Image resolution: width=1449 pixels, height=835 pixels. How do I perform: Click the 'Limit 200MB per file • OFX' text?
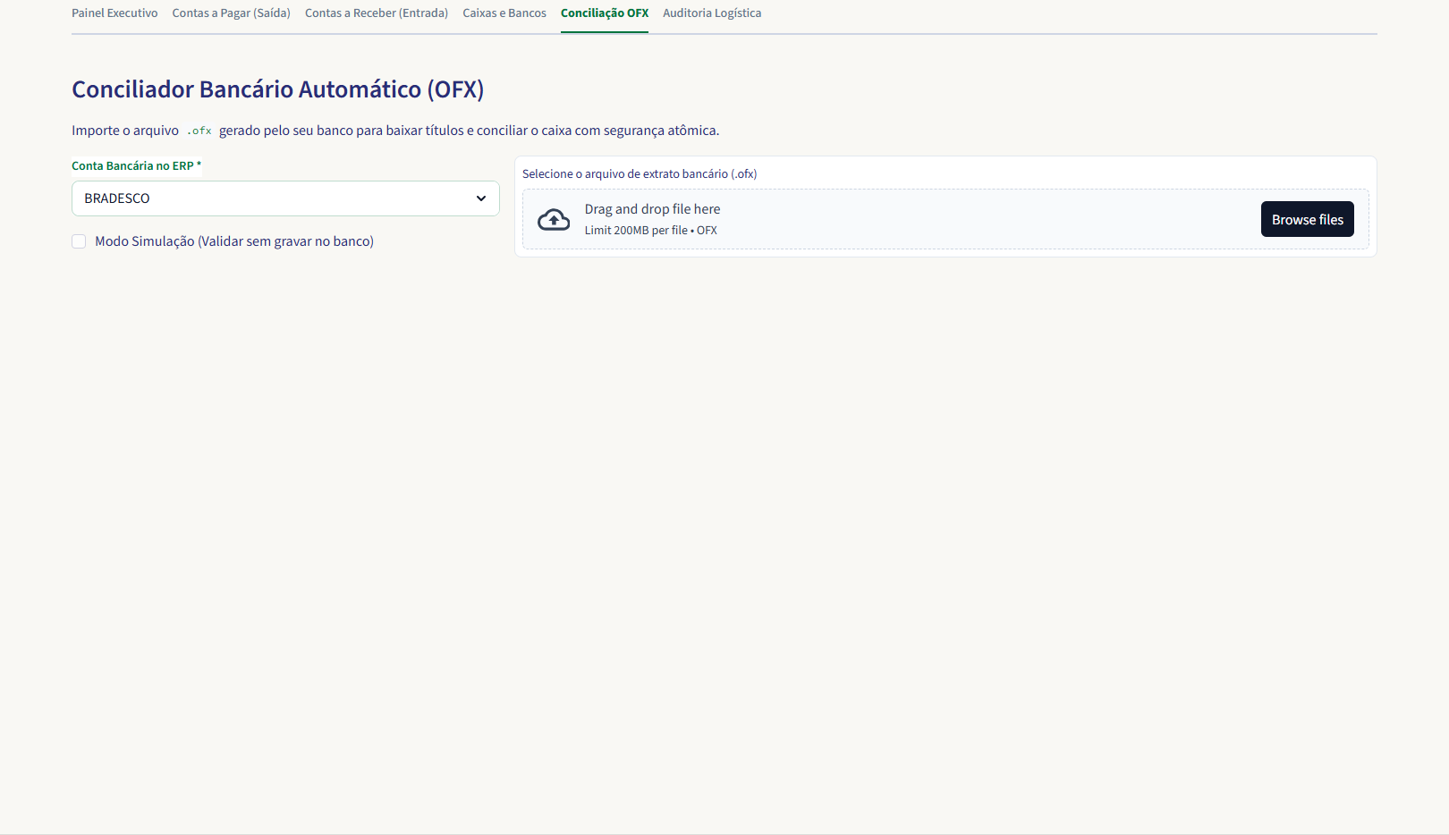point(651,231)
